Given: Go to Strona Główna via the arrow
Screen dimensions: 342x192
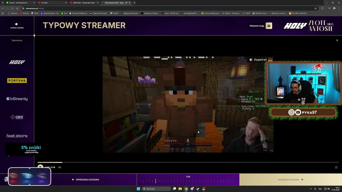Looking at the screenshot, I should pyautogui.click(x=17, y=25).
